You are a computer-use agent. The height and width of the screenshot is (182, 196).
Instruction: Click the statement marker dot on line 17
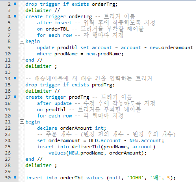[15, 97]
